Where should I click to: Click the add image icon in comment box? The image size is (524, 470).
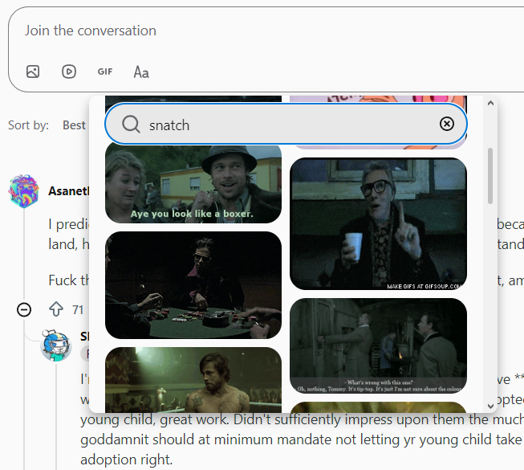pyautogui.click(x=33, y=72)
